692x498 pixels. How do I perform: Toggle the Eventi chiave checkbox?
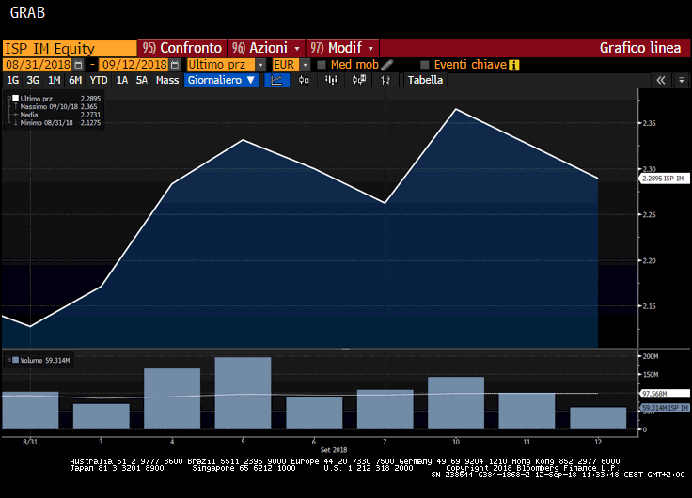click(425, 65)
